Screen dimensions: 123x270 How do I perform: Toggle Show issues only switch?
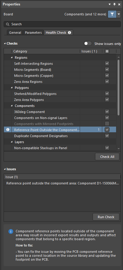click(x=88, y=44)
